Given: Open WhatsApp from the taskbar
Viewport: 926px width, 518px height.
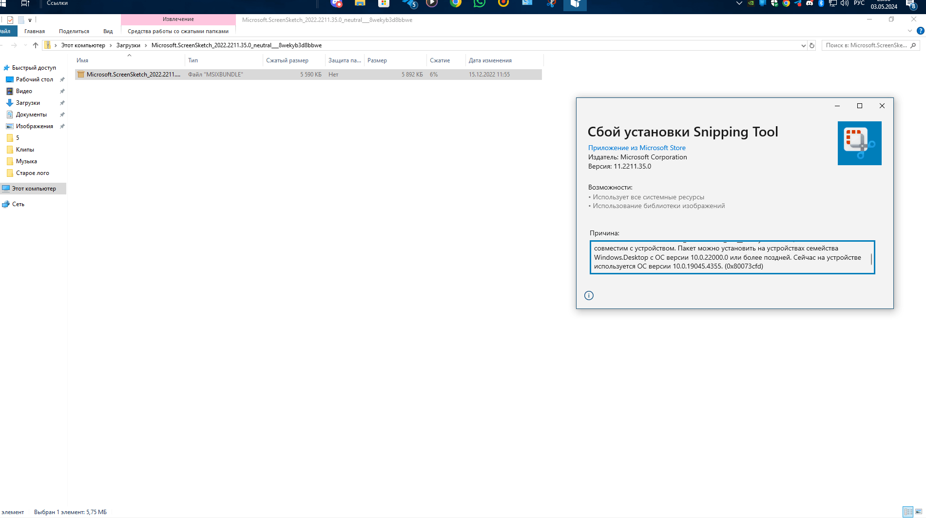Looking at the screenshot, I should [480, 3].
